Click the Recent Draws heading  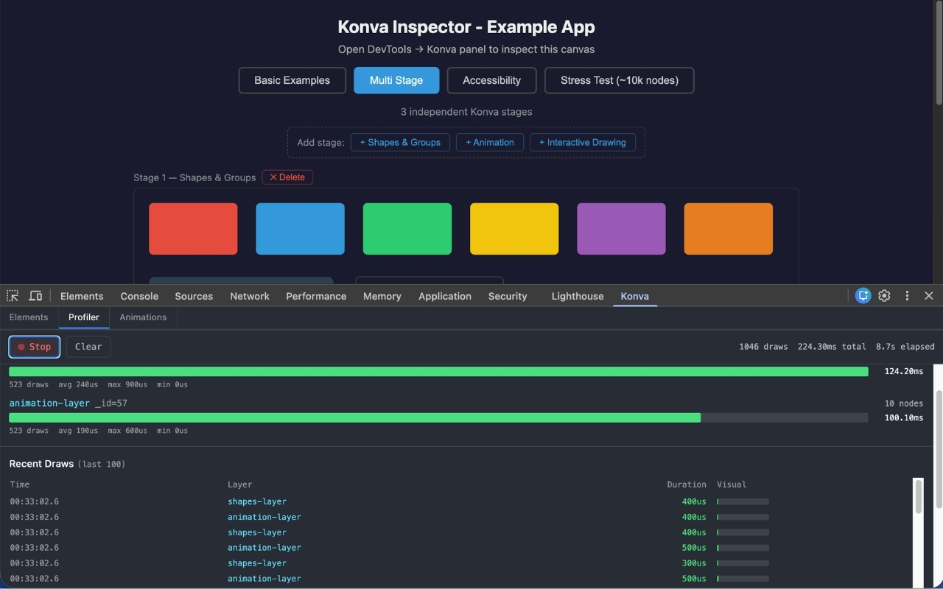(41, 464)
